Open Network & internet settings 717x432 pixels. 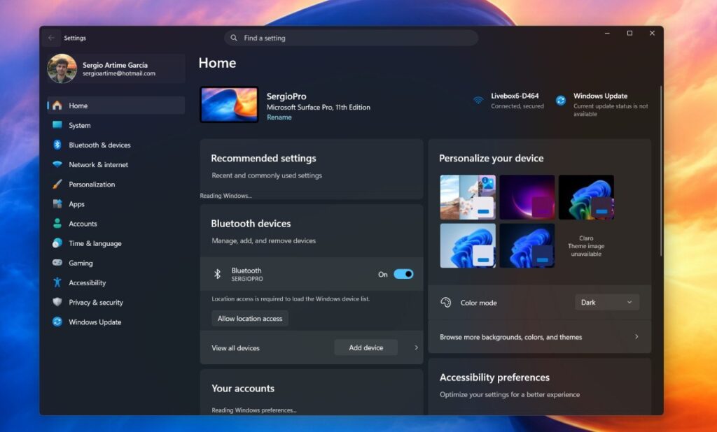(x=116, y=164)
